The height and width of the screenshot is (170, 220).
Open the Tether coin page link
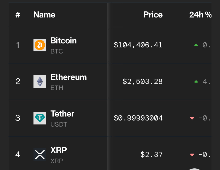[62, 114]
